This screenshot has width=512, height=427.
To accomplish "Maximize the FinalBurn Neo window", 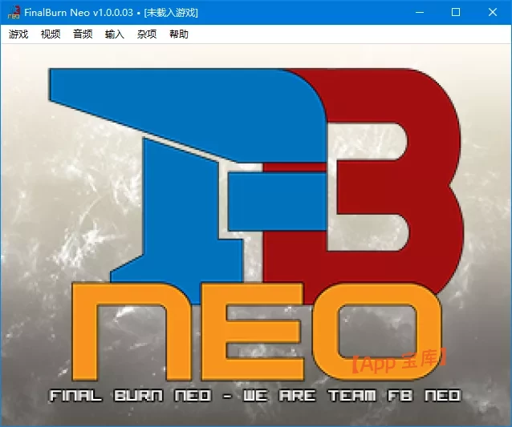I will point(456,12).
